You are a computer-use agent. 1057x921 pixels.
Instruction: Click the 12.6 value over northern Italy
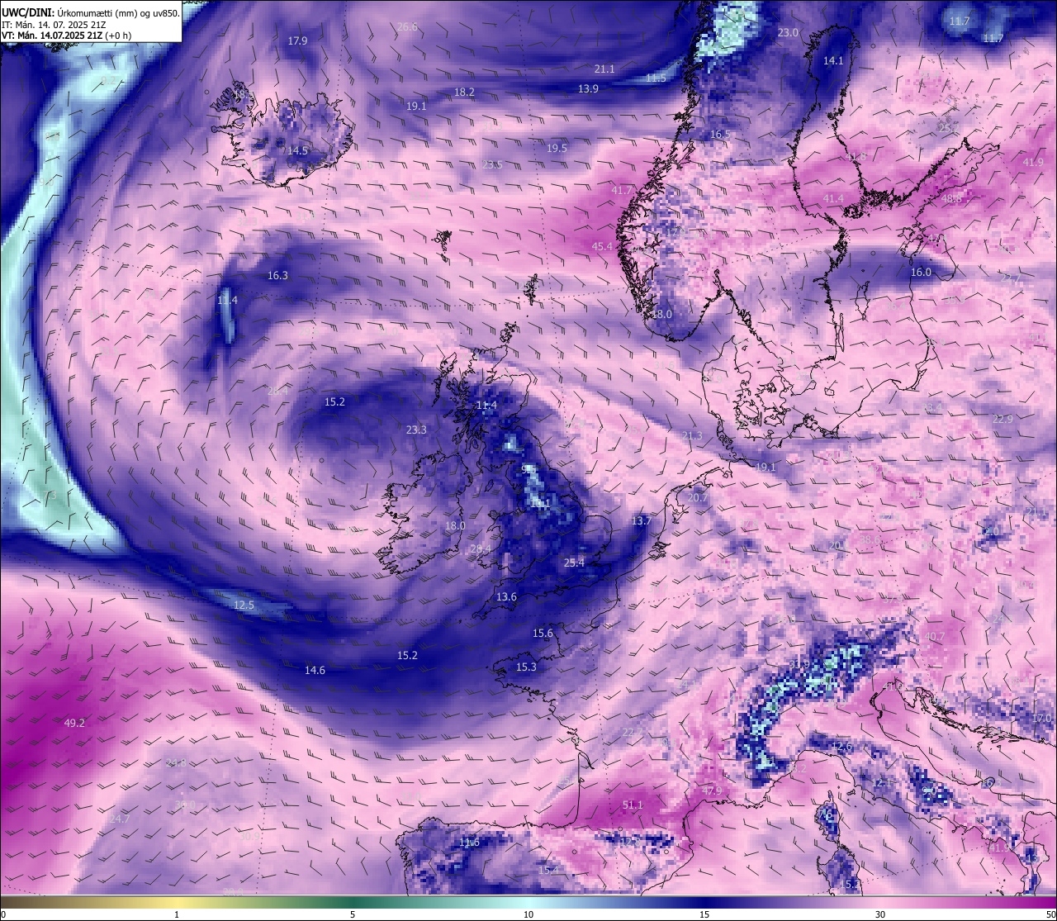click(x=841, y=747)
